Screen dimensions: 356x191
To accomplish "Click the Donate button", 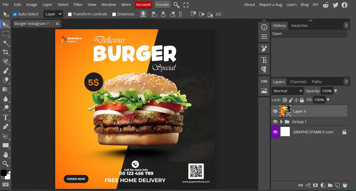I will point(162,4).
